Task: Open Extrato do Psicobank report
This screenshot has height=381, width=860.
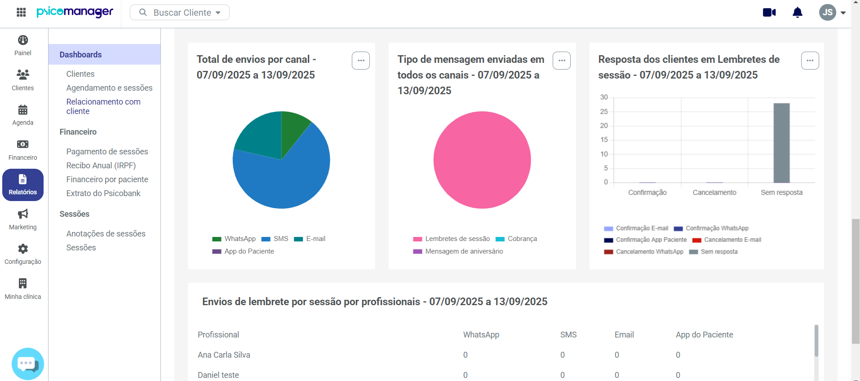Action: point(103,193)
